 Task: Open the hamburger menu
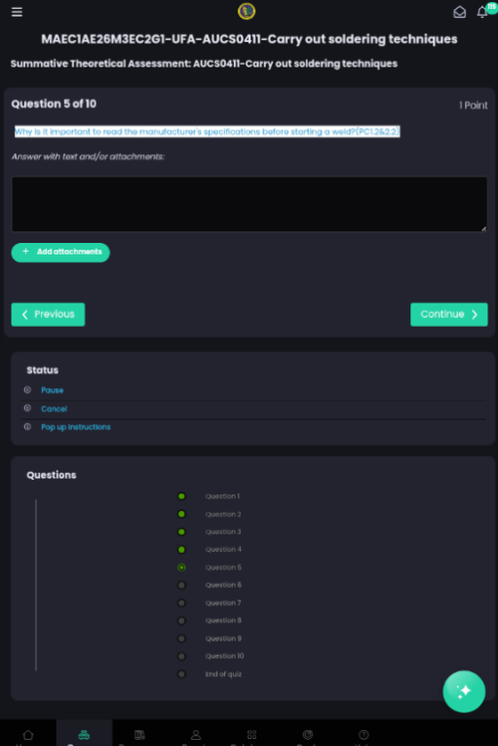coord(17,12)
